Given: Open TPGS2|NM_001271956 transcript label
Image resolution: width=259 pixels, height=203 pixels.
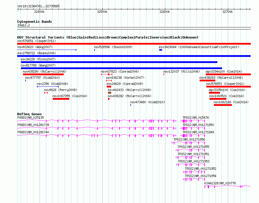Looking at the screenshot, I should [189, 140].
